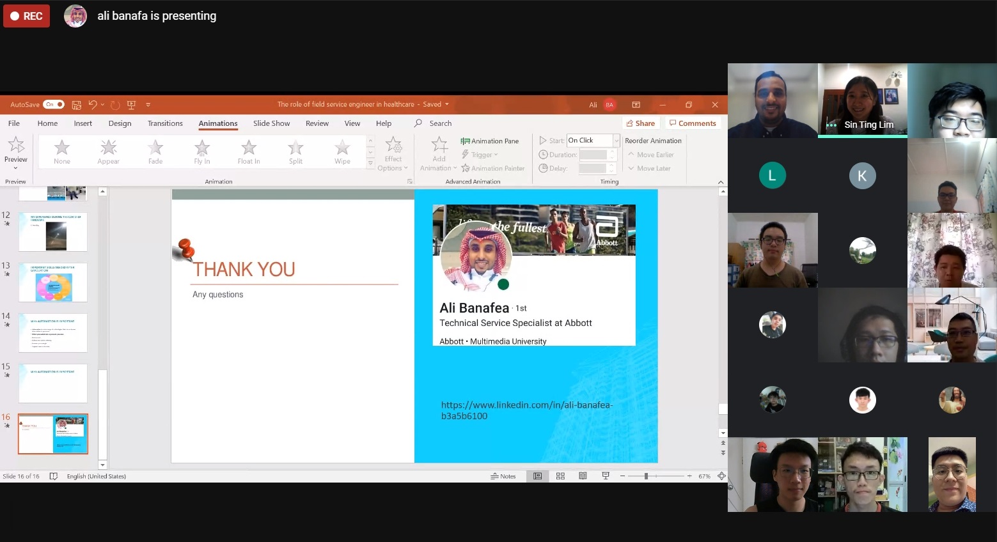Click the 'Any questions' text on slide
The width and height of the screenshot is (997, 542).
point(218,295)
